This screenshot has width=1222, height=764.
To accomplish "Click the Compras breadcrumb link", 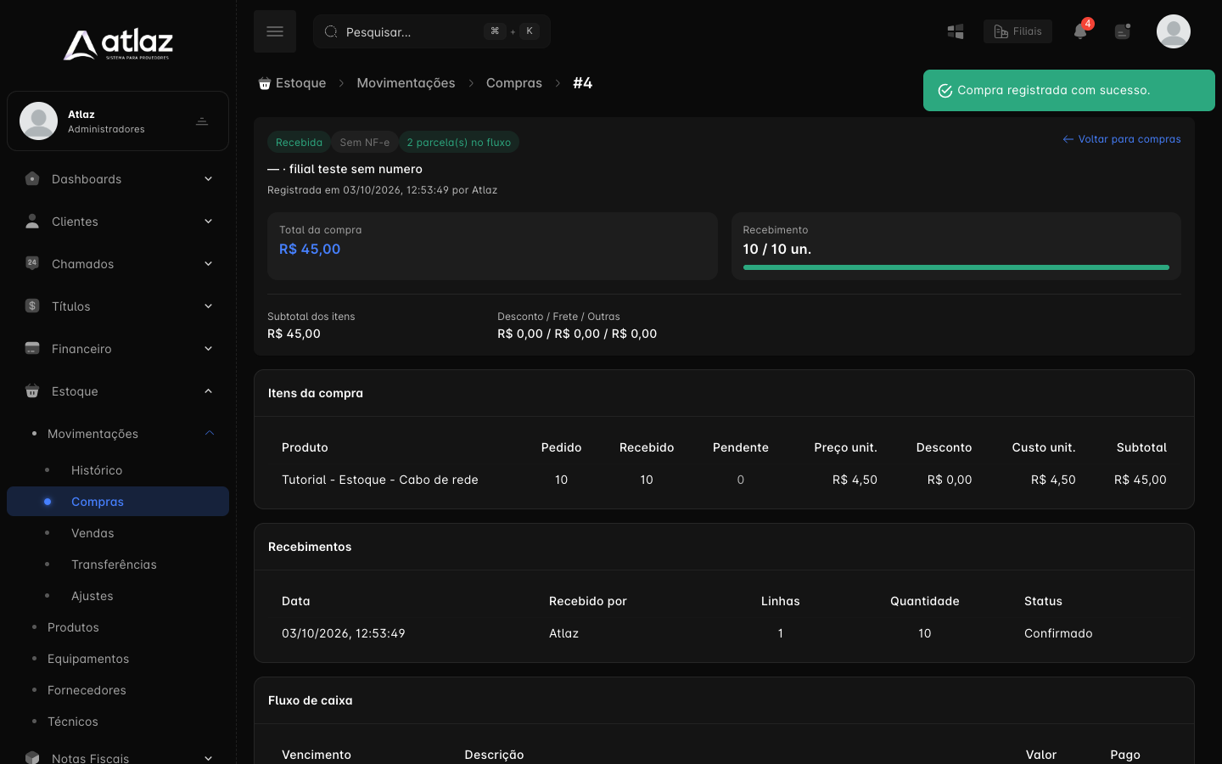I will 513,83.
